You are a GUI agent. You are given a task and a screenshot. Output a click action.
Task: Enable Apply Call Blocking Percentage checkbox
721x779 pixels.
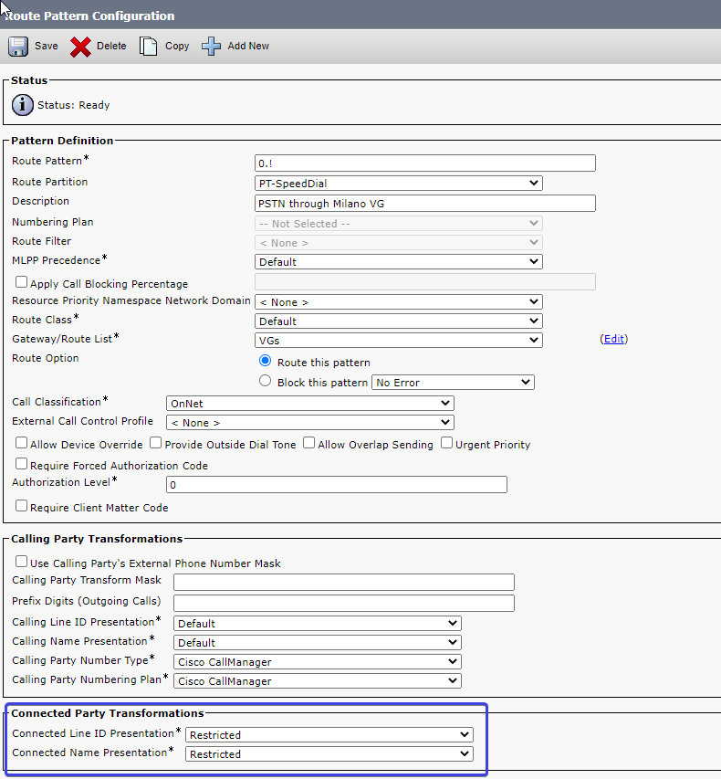pos(21,283)
